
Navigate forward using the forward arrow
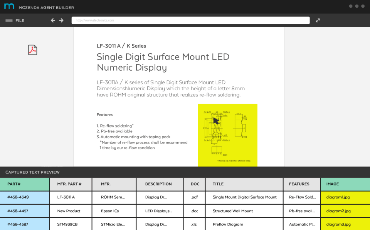[x=61, y=20]
